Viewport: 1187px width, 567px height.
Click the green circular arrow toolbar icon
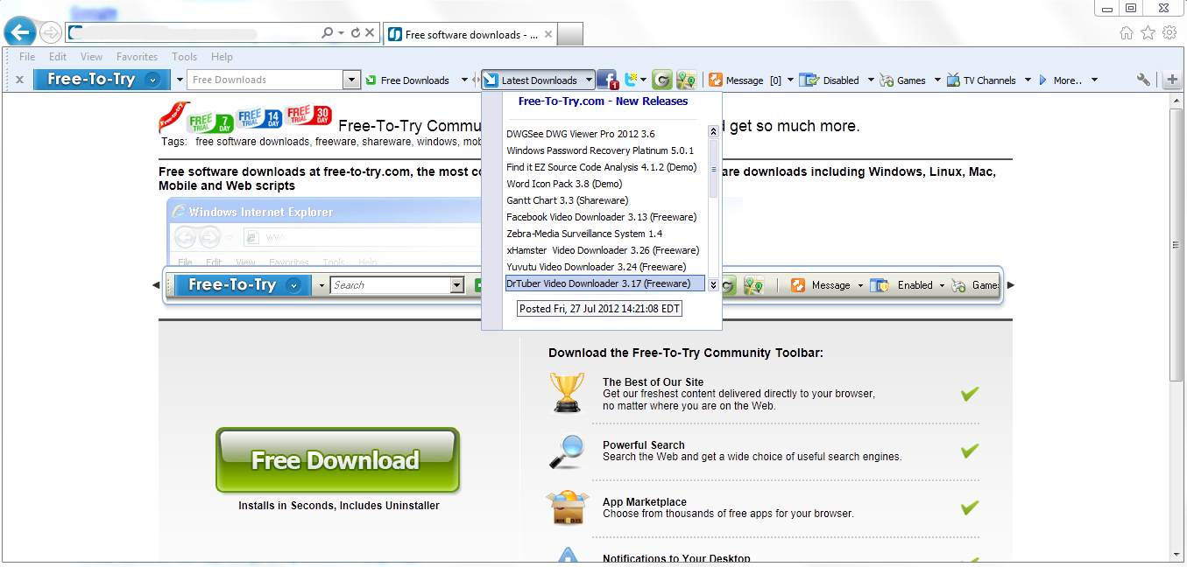click(x=662, y=80)
